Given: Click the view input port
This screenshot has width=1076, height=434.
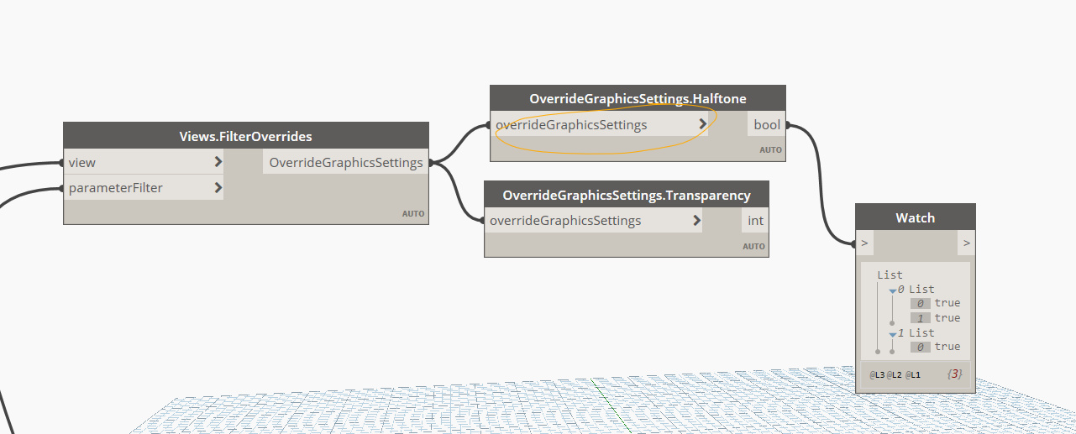Looking at the screenshot, I should pyautogui.click(x=144, y=162).
